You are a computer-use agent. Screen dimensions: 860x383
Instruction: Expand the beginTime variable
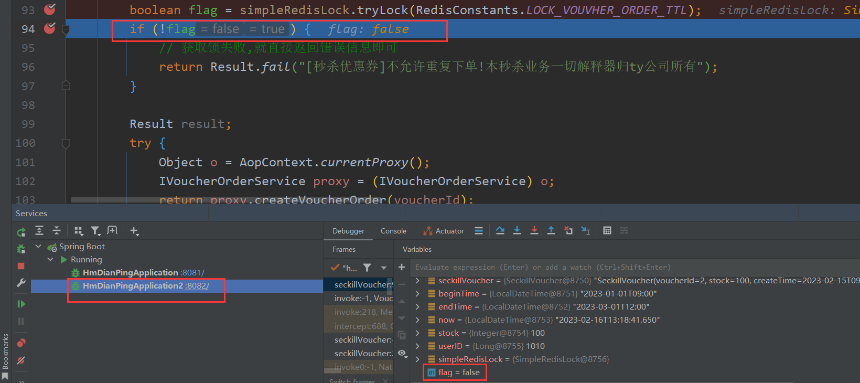point(417,294)
